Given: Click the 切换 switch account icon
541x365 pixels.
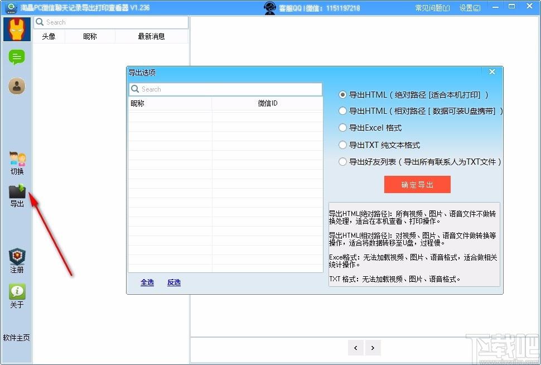Looking at the screenshot, I should [17, 163].
